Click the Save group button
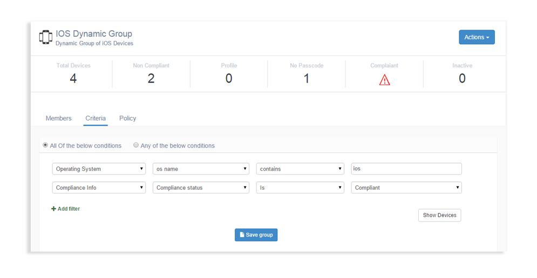537x278 pixels. (256, 235)
